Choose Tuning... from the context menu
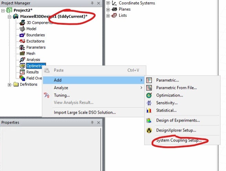The width and height of the screenshot is (226, 171). pyautogui.click(x=93, y=95)
